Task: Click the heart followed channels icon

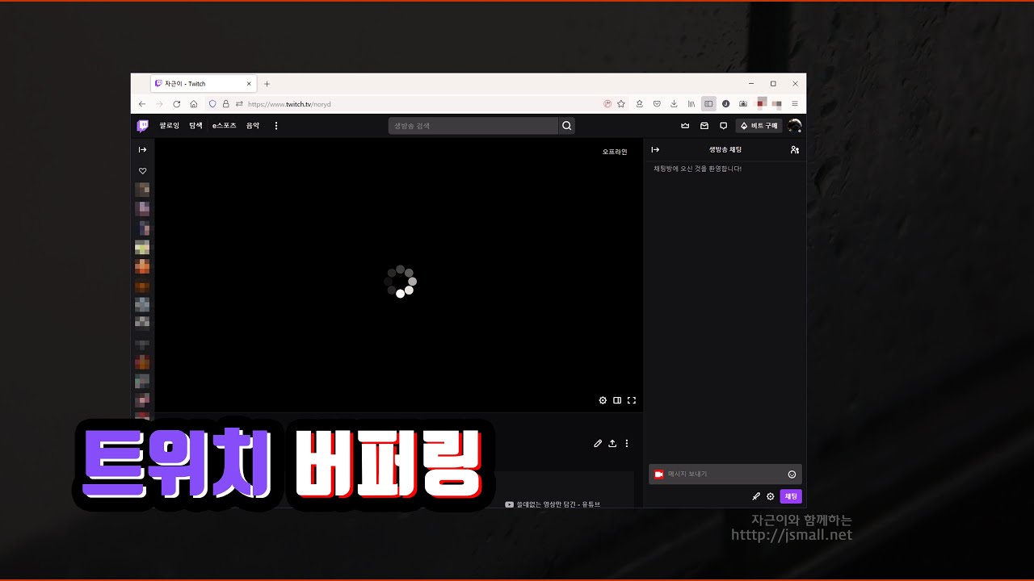Action: click(143, 171)
